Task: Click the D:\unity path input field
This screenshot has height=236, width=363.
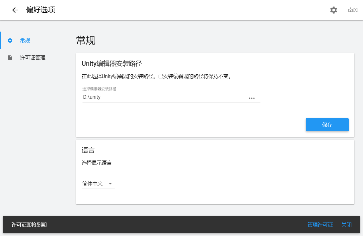Action: (143, 97)
